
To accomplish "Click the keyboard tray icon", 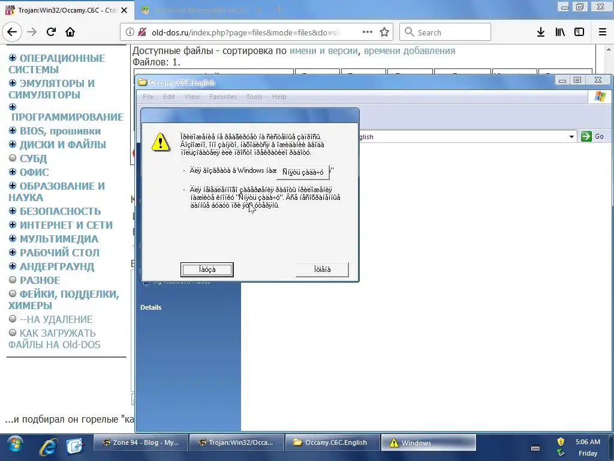I will point(535,448).
